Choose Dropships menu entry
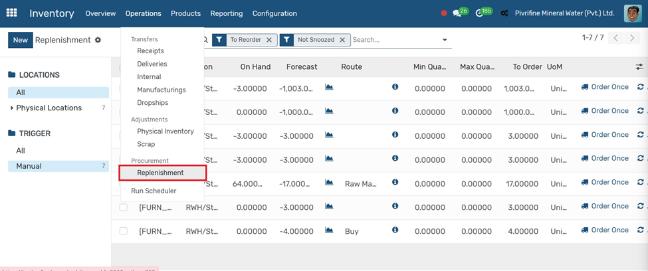Screen dimensions: 648x271 tap(152, 102)
